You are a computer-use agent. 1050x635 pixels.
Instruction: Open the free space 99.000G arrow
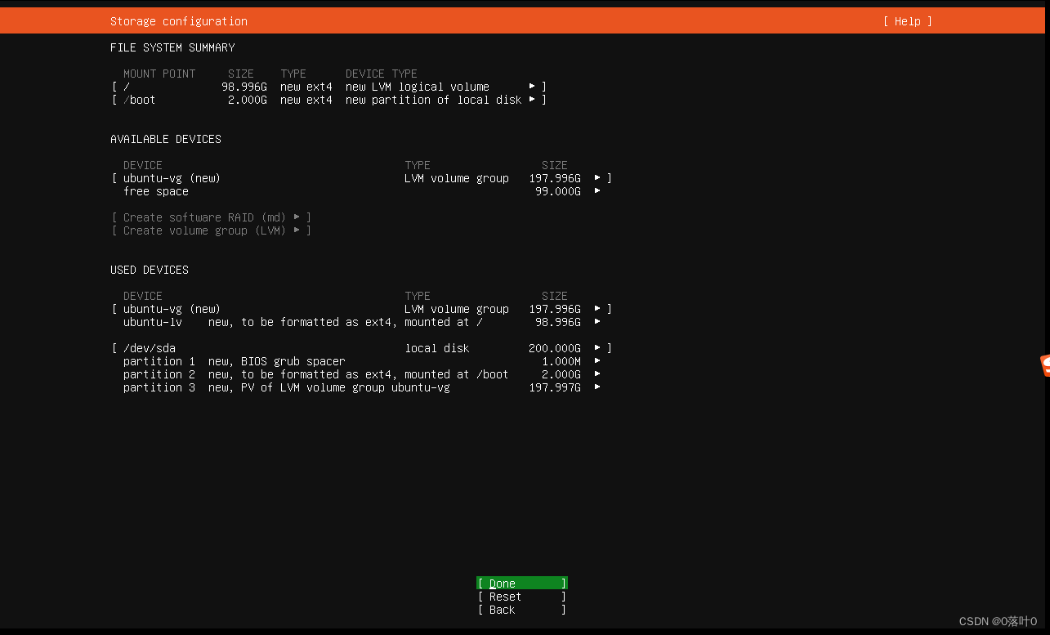597,191
